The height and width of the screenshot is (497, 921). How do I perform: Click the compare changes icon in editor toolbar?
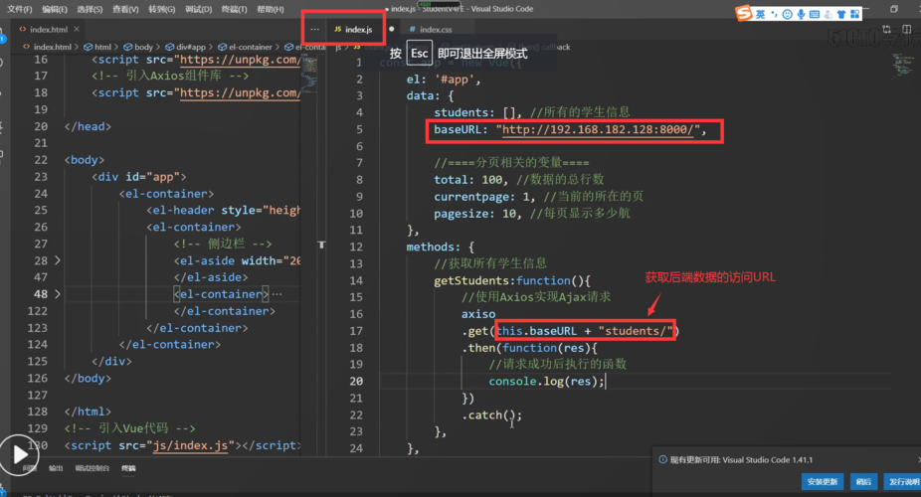tap(886, 29)
